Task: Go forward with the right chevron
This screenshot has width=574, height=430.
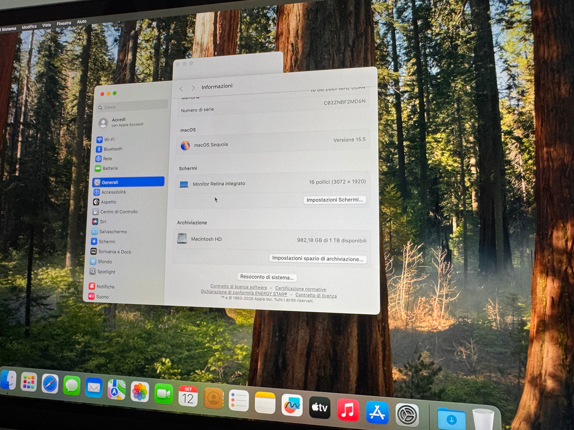Action: tap(193, 88)
